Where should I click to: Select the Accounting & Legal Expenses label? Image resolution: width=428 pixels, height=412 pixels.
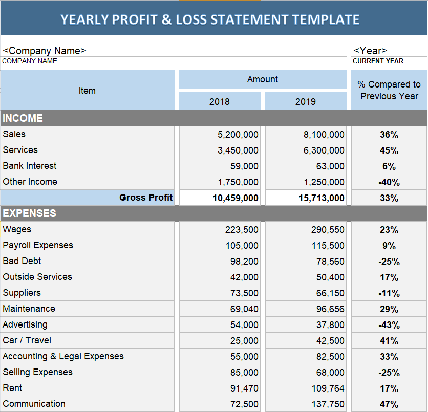tap(63, 356)
